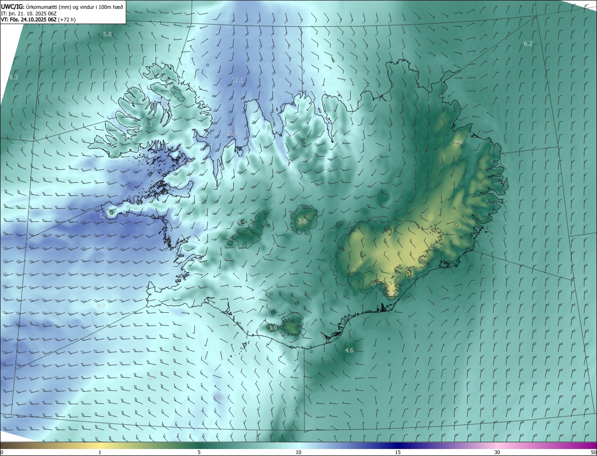Click the colorbar tick label 0

[x=2, y=453]
